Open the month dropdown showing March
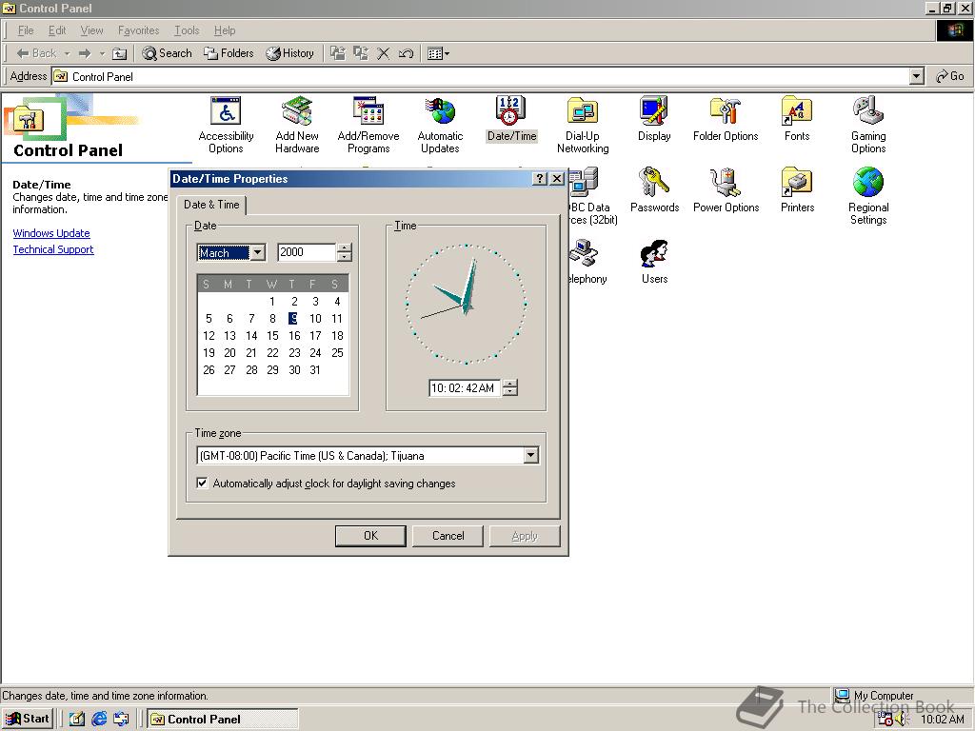The width and height of the screenshot is (975, 731). point(258,252)
